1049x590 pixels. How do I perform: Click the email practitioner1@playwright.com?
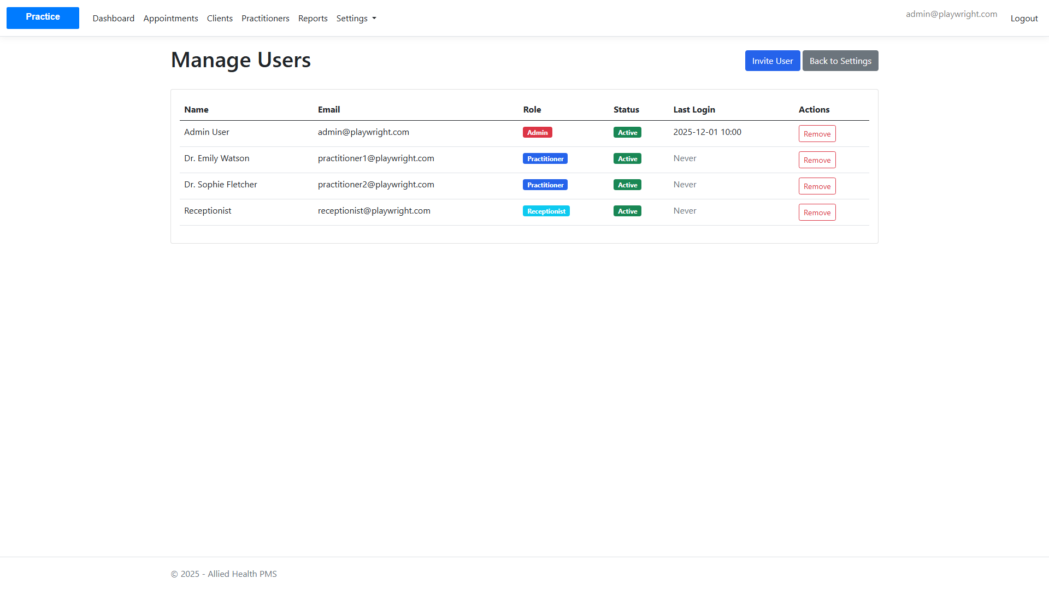pos(376,158)
